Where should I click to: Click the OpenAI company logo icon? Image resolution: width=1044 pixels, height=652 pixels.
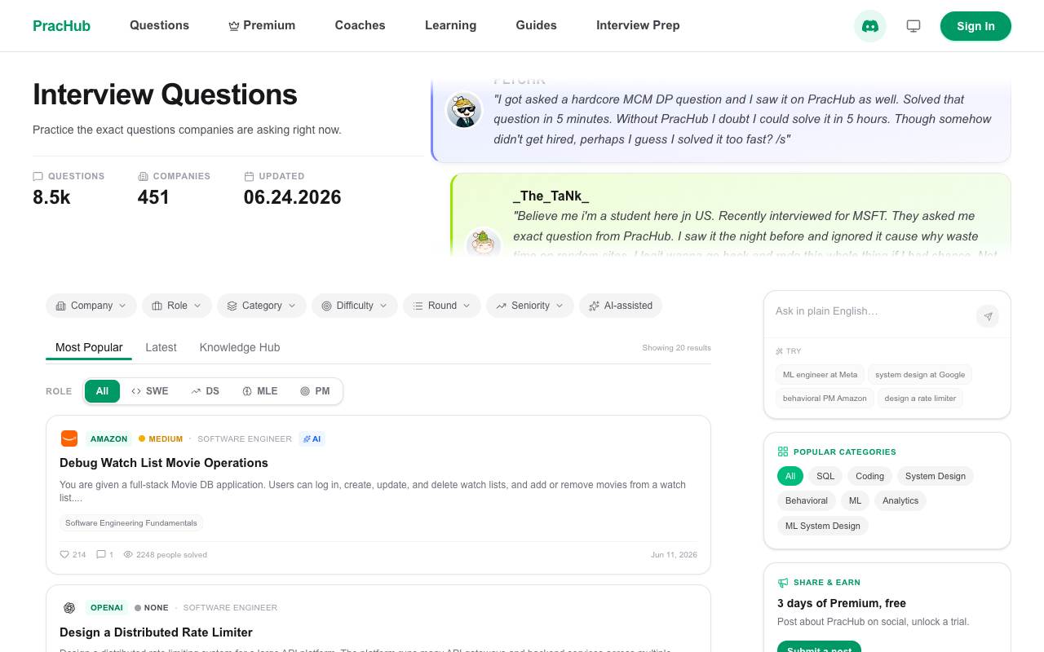pyautogui.click(x=69, y=608)
